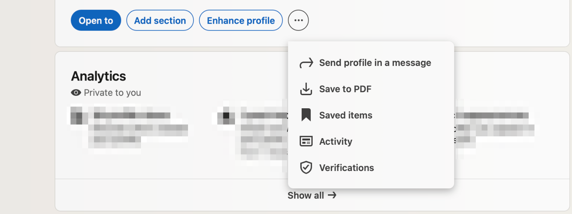Click the download icon beside Save to PDF
Image resolution: width=572 pixels, height=214 pixels.
306,89
